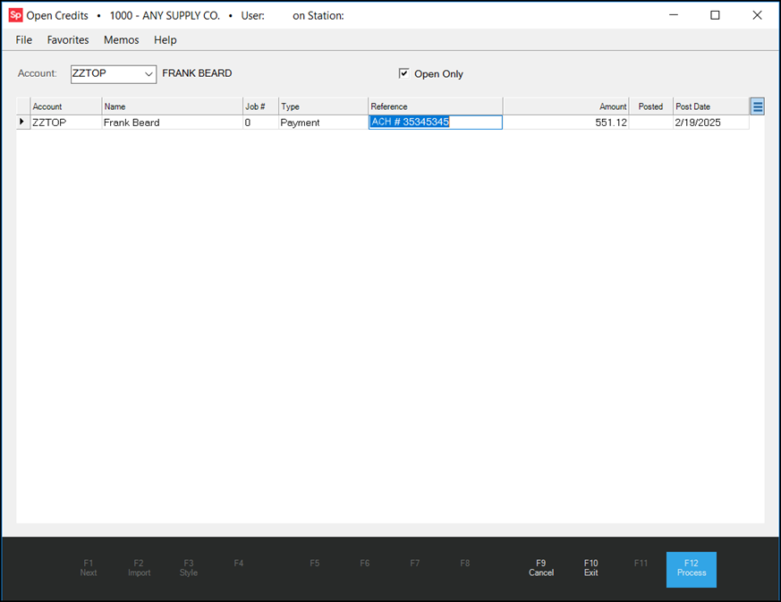Click the F3 Style function key

[189, 568]
